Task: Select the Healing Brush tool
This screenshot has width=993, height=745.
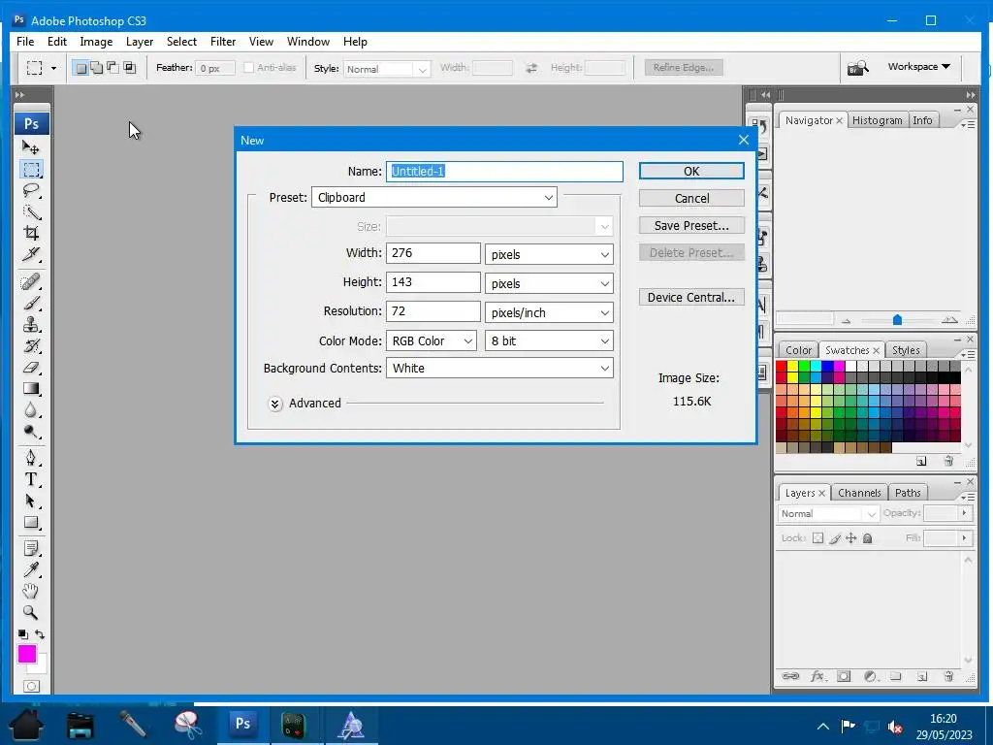Action: (x=30, y=281)
